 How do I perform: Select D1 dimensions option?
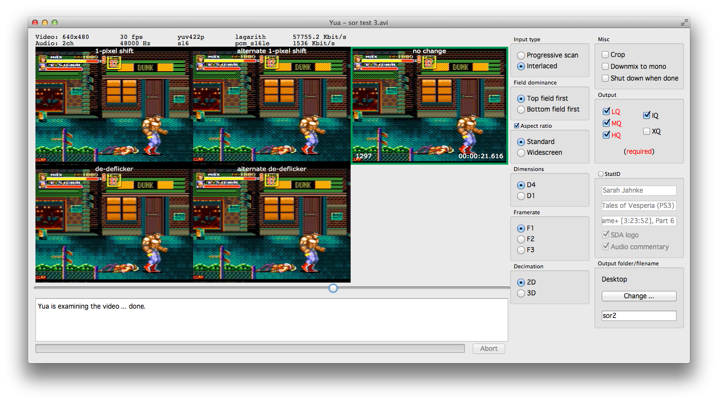tap(521, 196)
